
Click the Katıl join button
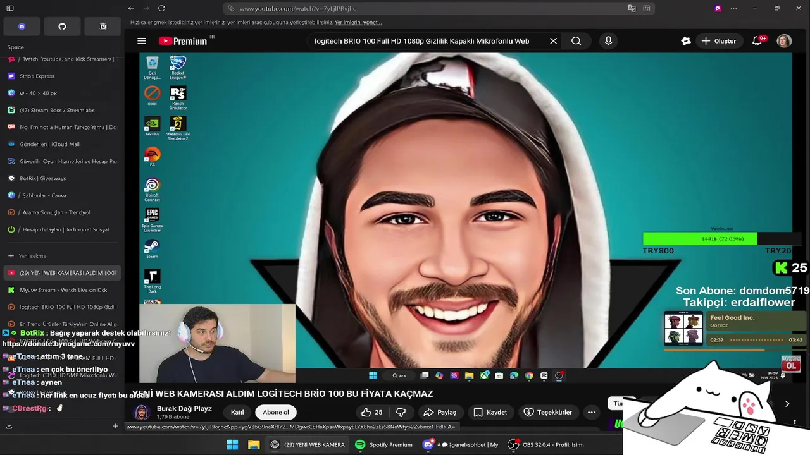pos(237,412)
